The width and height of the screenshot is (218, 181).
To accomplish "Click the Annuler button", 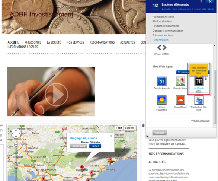I will 160,133.
